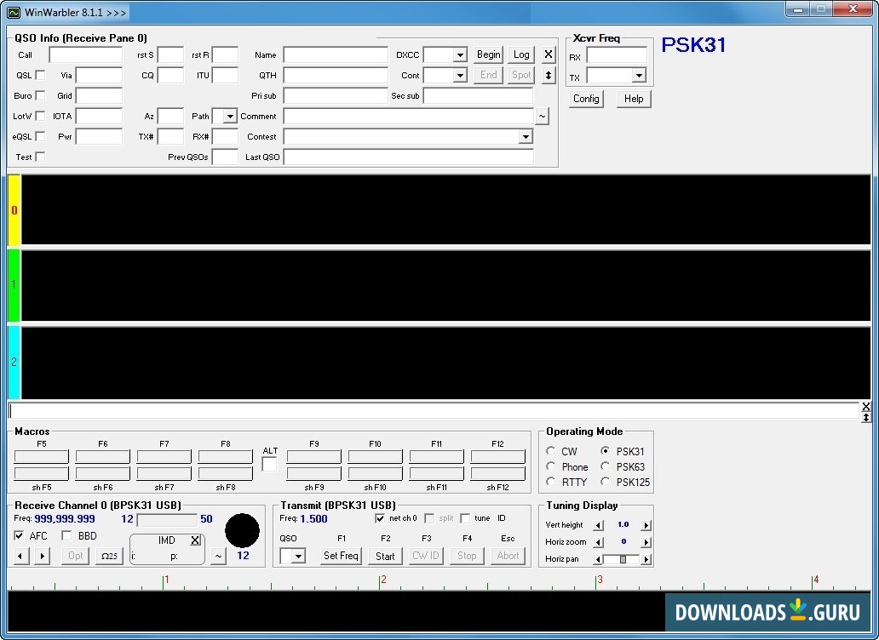The image size is (879, 640).
Task: Click the up-down arrow beside the Spot button
Action: 549,75
